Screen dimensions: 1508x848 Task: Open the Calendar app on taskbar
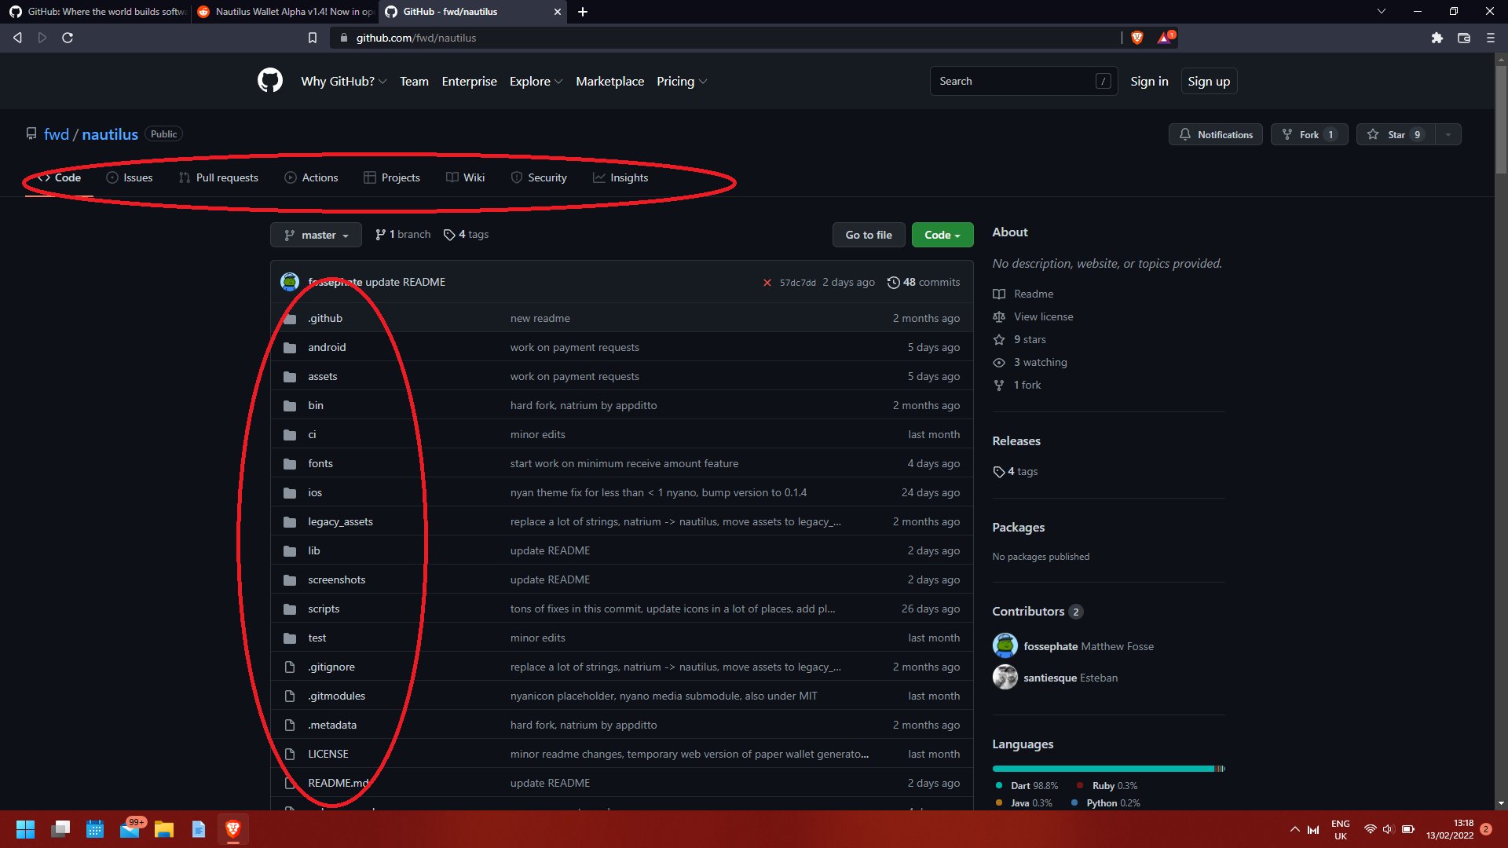pyautogui.click(x=95, y=829)
